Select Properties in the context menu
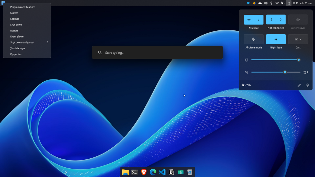 [x=27, y=54]
